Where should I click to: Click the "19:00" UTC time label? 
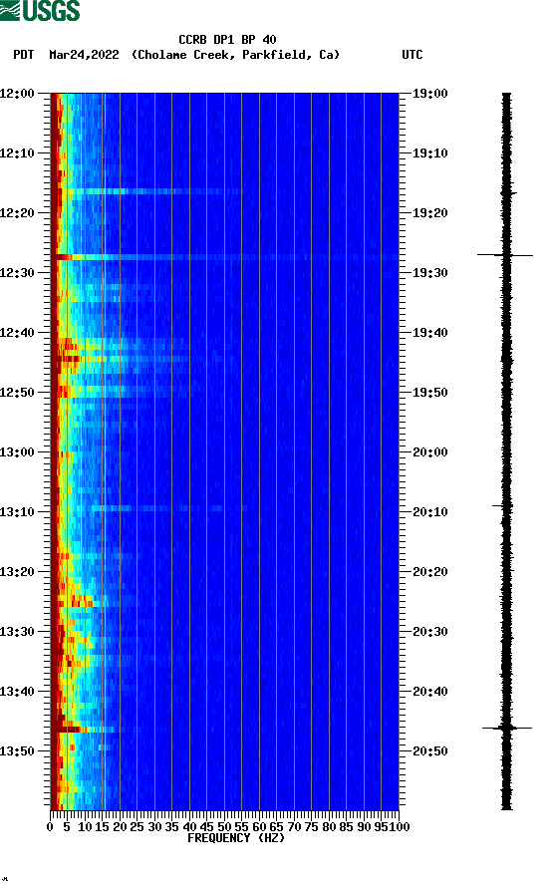pyautogui.click(x=429, y=94)
